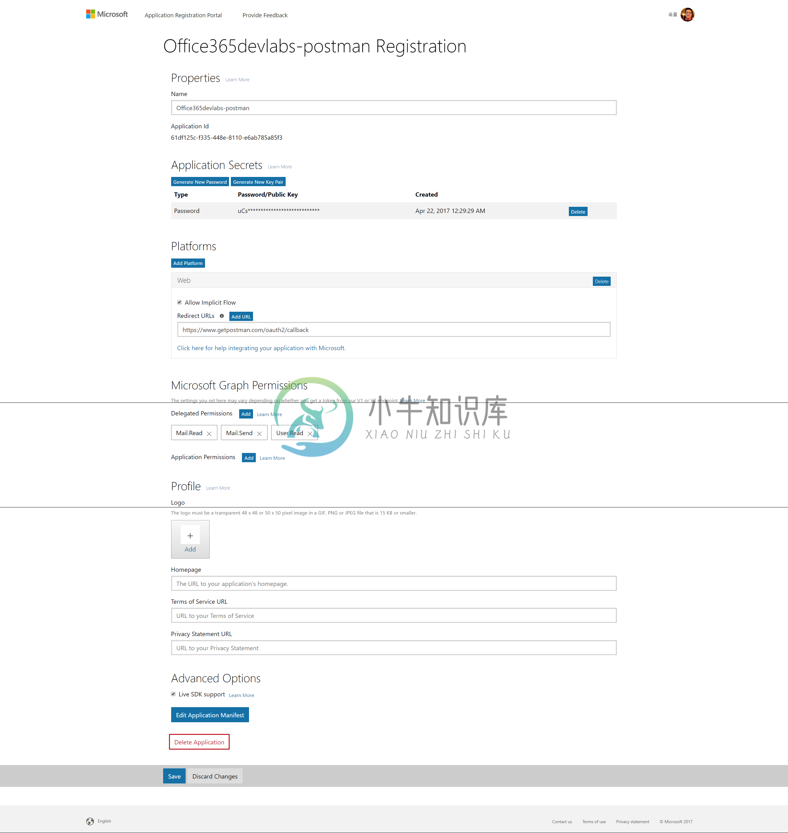Open Terms of use footer link
Screen dimensions: 788x833
click(593, 822)
